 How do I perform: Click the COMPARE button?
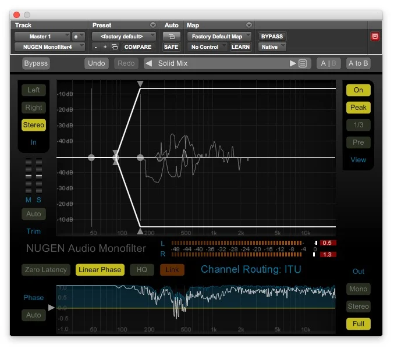138,47
